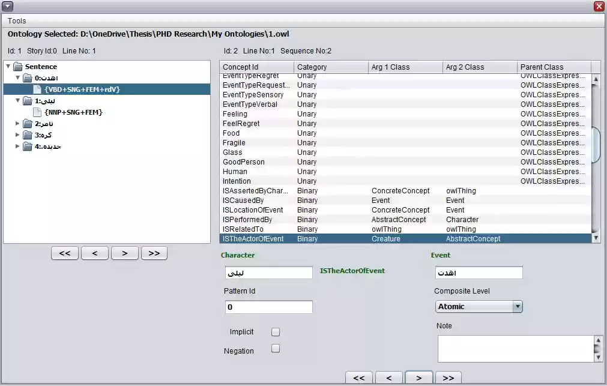Click the folder icon of node نامر:2
This screenshot has width=607, height=386.
28,124
